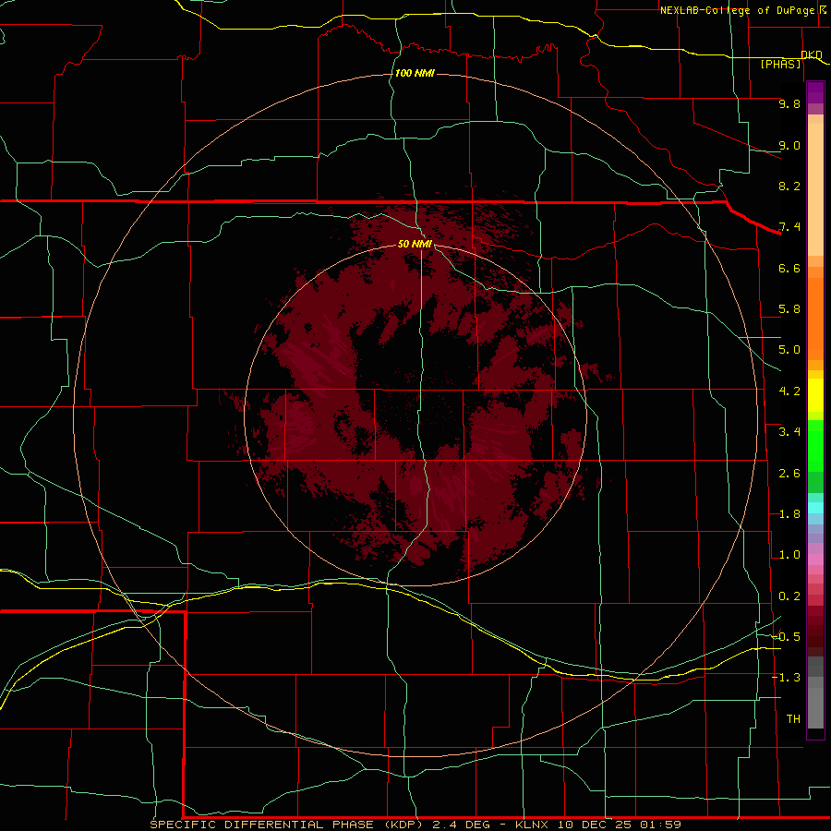
Task: Click the pale peach color bar segment
Action: pos(815,189)
